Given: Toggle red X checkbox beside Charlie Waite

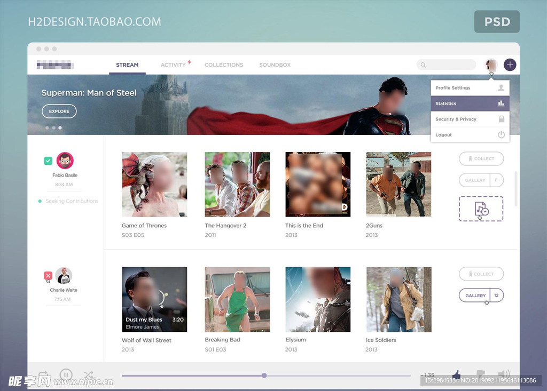Looking at the screenshot, I should [x=48, y=276].
